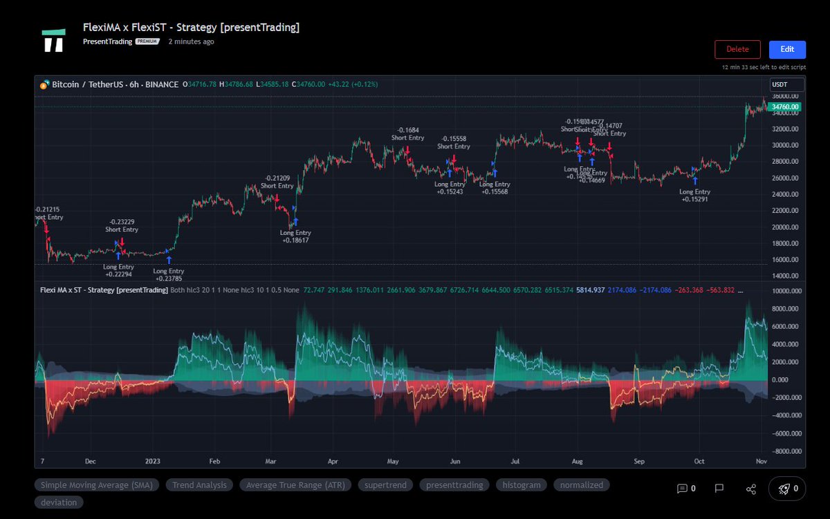Click the TradingView logo icon
The image size is (830, 519).
pos(54,41)
